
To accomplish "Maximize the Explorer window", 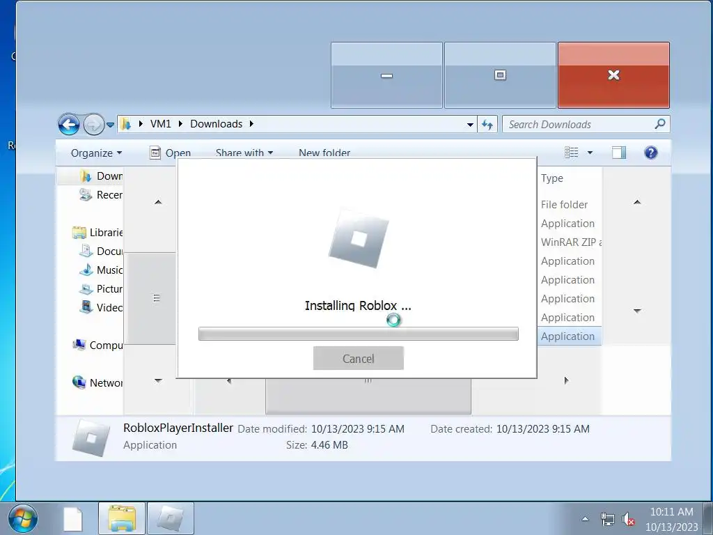I will pyautogui.click(x=500, y=75).
